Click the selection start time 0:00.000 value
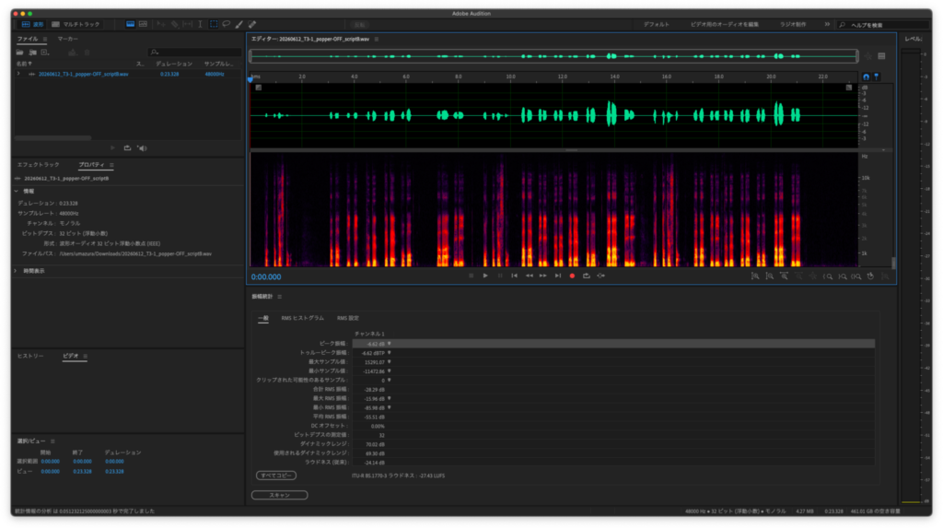This screenshot has height=529, width=943. pos(50,462)
